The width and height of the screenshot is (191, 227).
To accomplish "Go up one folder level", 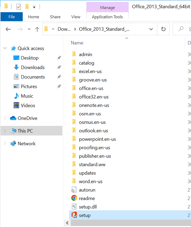I will tap(37, 29).
